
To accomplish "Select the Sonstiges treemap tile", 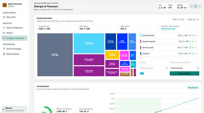I will pyautogui.click(x=55, y=55).
